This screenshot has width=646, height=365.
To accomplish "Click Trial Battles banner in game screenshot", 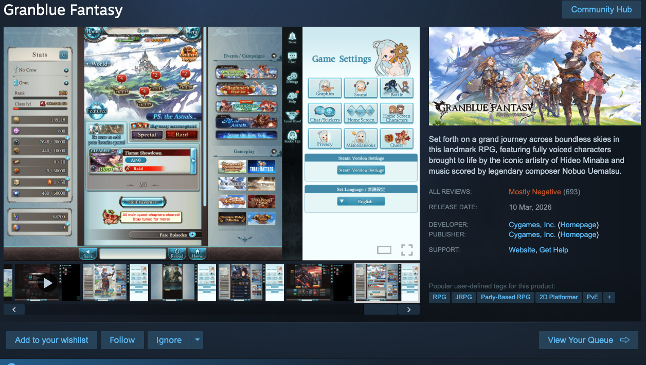I will (261, 167).
